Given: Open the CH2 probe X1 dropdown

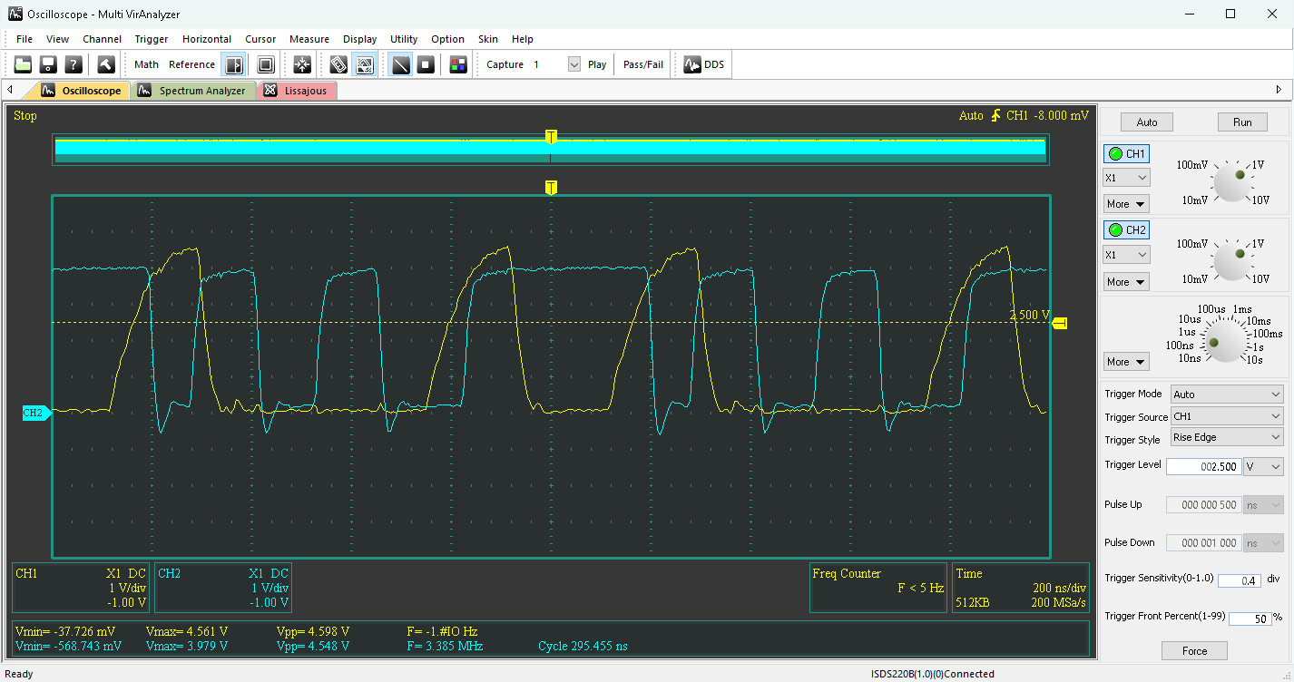Looking at the screenshot, I should [1126, 255].
